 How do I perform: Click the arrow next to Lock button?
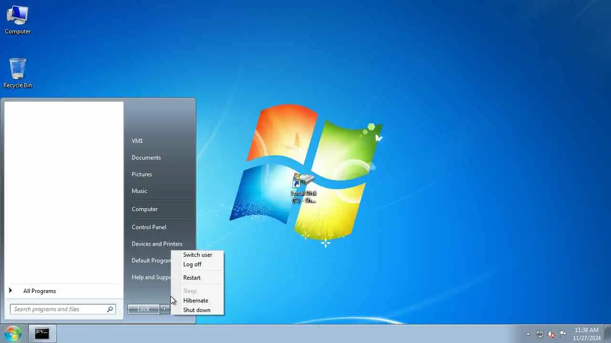click(164, 309)
